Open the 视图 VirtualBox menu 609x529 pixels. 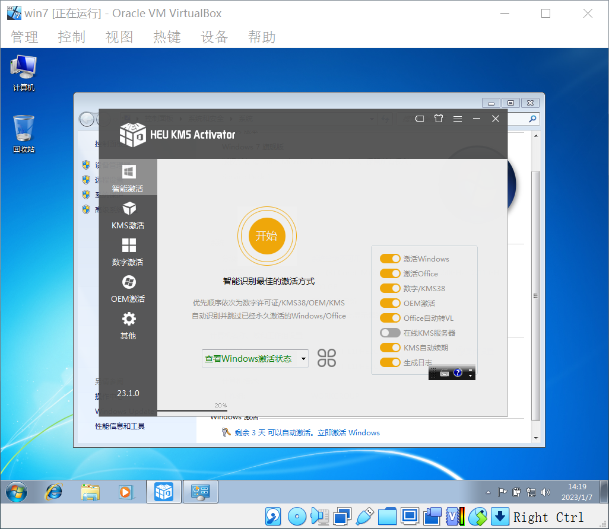pos(119,37)
